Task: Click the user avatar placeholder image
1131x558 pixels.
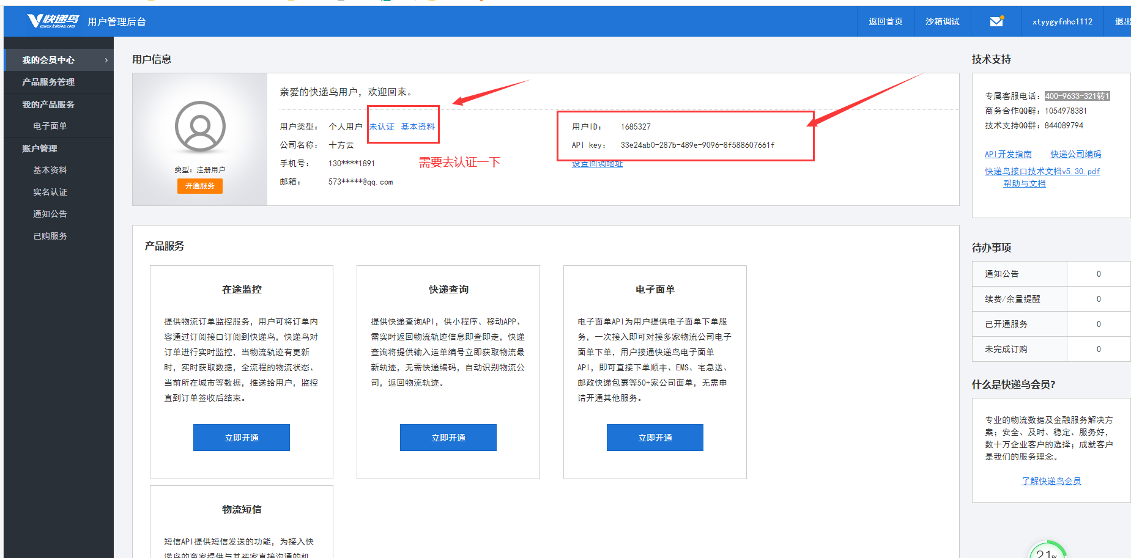Action: point(200,127)
